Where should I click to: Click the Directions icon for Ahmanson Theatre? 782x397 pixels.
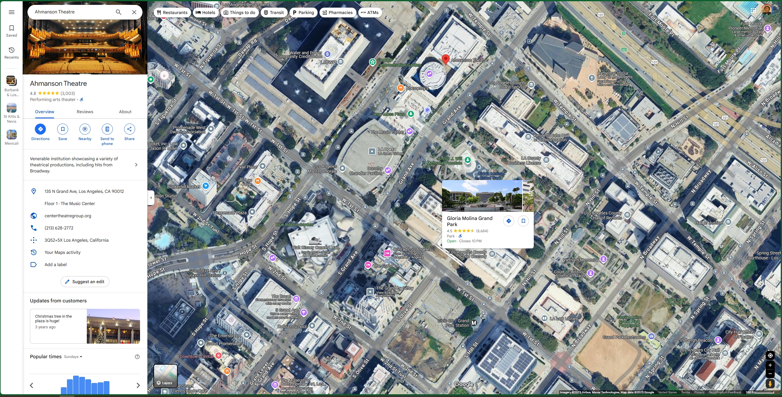point(40,129)
